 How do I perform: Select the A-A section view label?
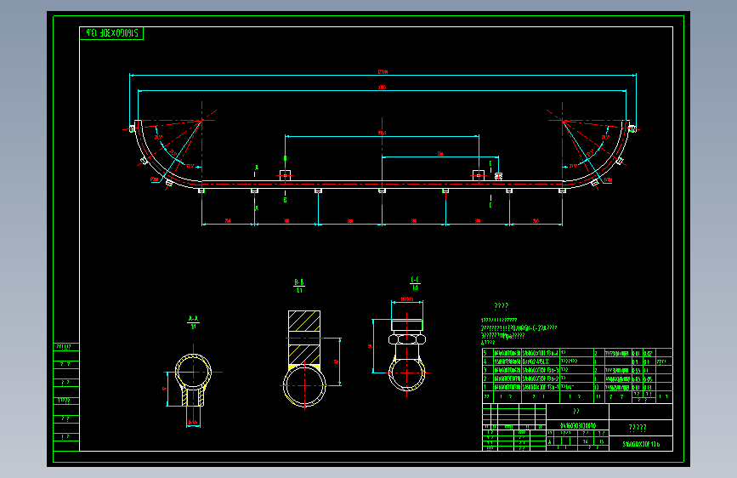coord(193,322)
